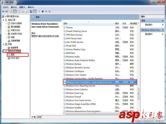Select 服务 node in the tree
The image size is (166, 124).
(x=13, y=55)
